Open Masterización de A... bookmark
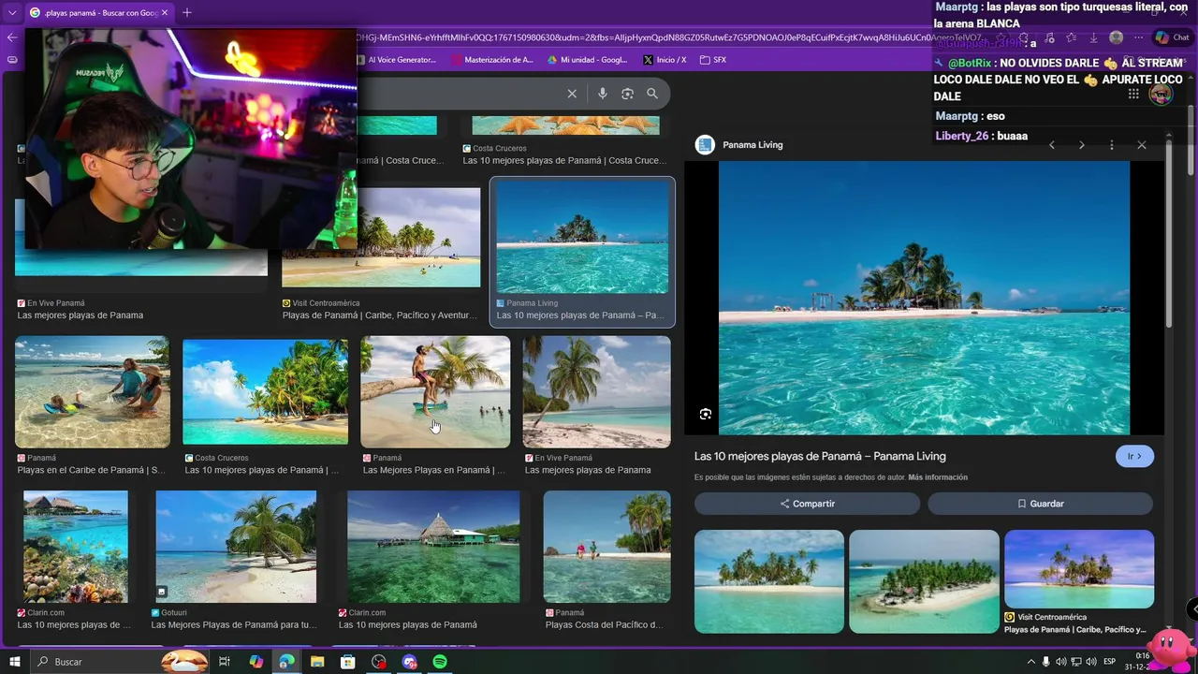The height and width of the screenshot is (674, 1198). [492, 60]
